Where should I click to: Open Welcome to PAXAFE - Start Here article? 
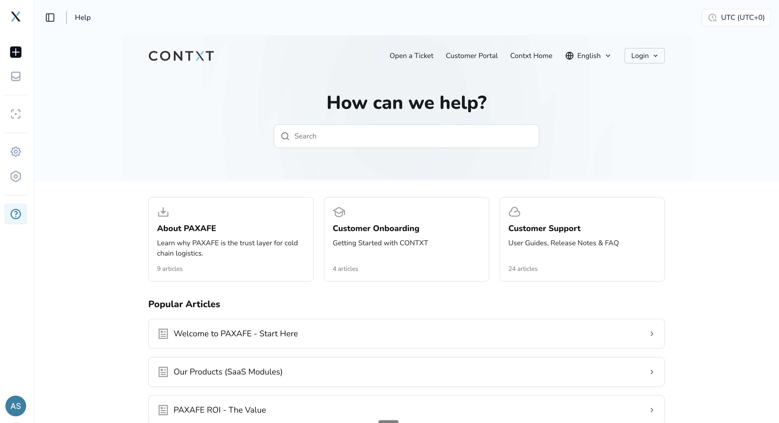click(407, 334)
